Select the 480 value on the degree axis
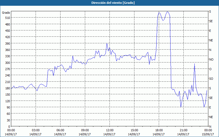Viewport: 219px width, 137px height. coord(8,24)
